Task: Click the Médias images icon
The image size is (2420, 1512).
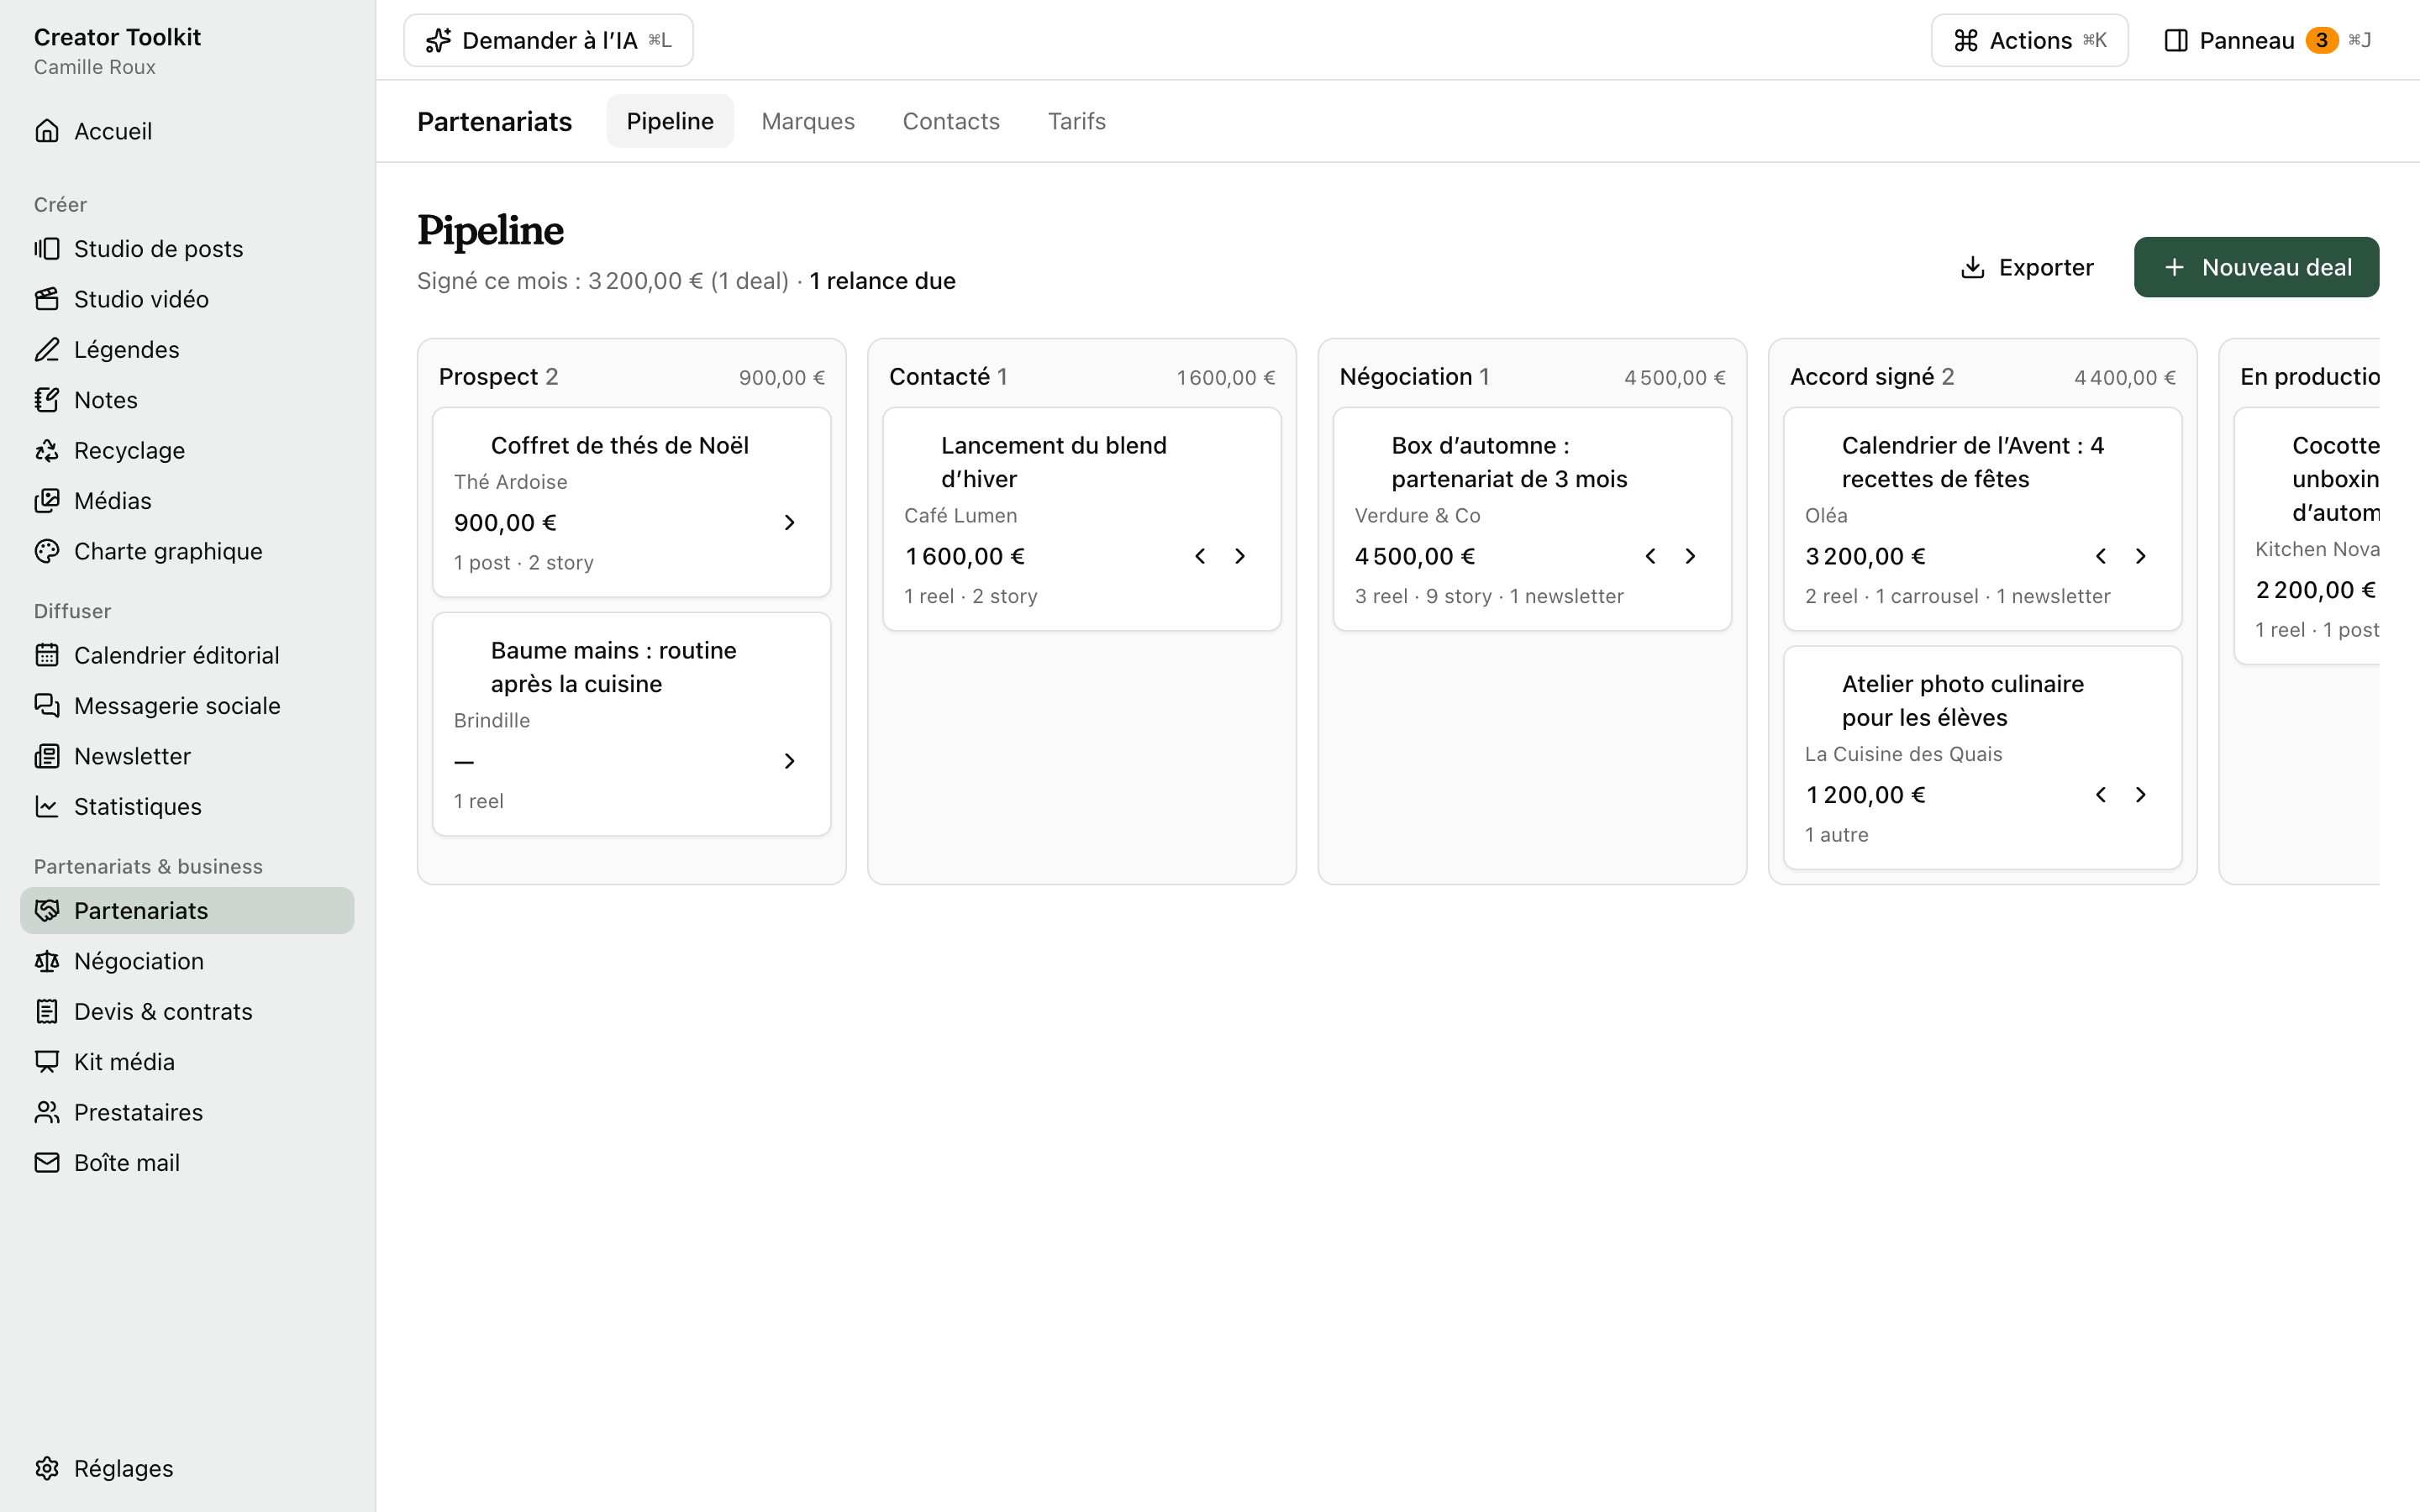Action: point(47,500)
